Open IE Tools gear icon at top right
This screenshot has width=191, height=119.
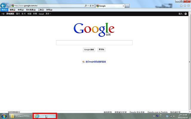tap(189, 6)
